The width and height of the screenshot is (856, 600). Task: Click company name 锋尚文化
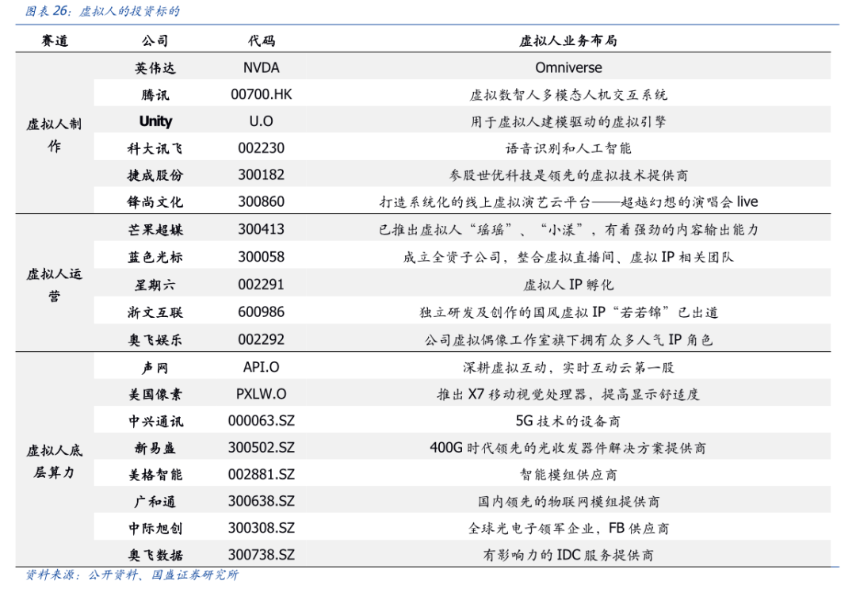[x=155, y=202]
